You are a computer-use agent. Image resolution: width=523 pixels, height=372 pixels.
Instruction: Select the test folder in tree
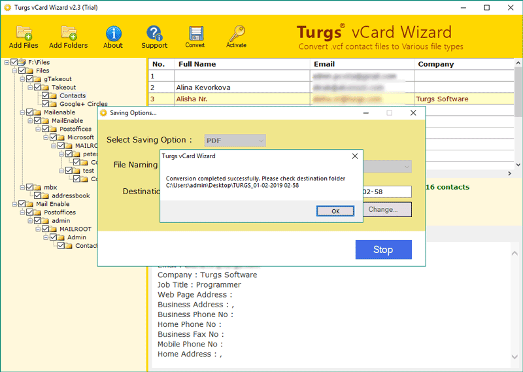click(88, 171)
